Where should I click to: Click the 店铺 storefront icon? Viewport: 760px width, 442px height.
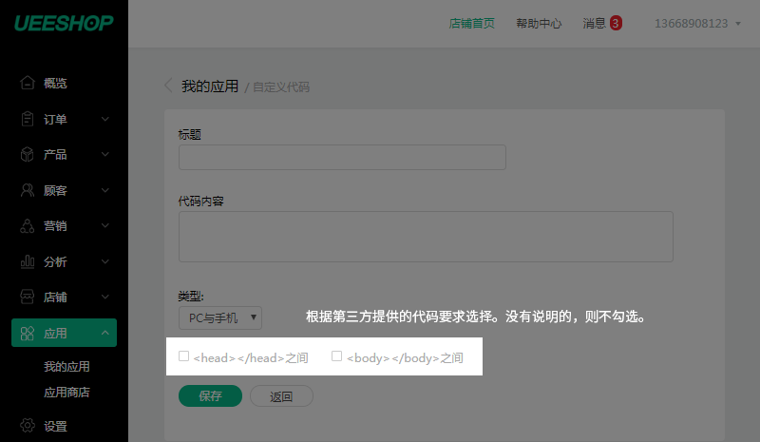pos(28,297)
